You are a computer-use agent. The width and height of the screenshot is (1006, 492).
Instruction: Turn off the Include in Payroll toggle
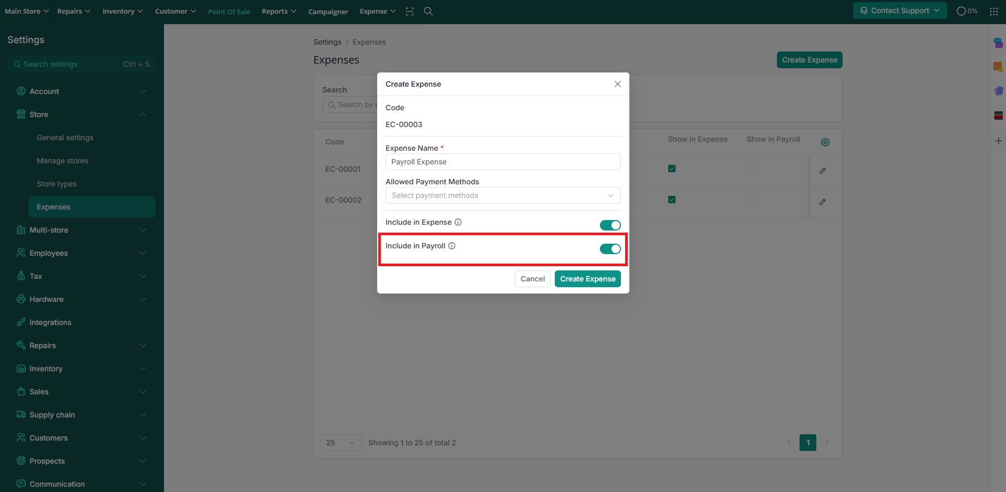[x=610, y=249]
